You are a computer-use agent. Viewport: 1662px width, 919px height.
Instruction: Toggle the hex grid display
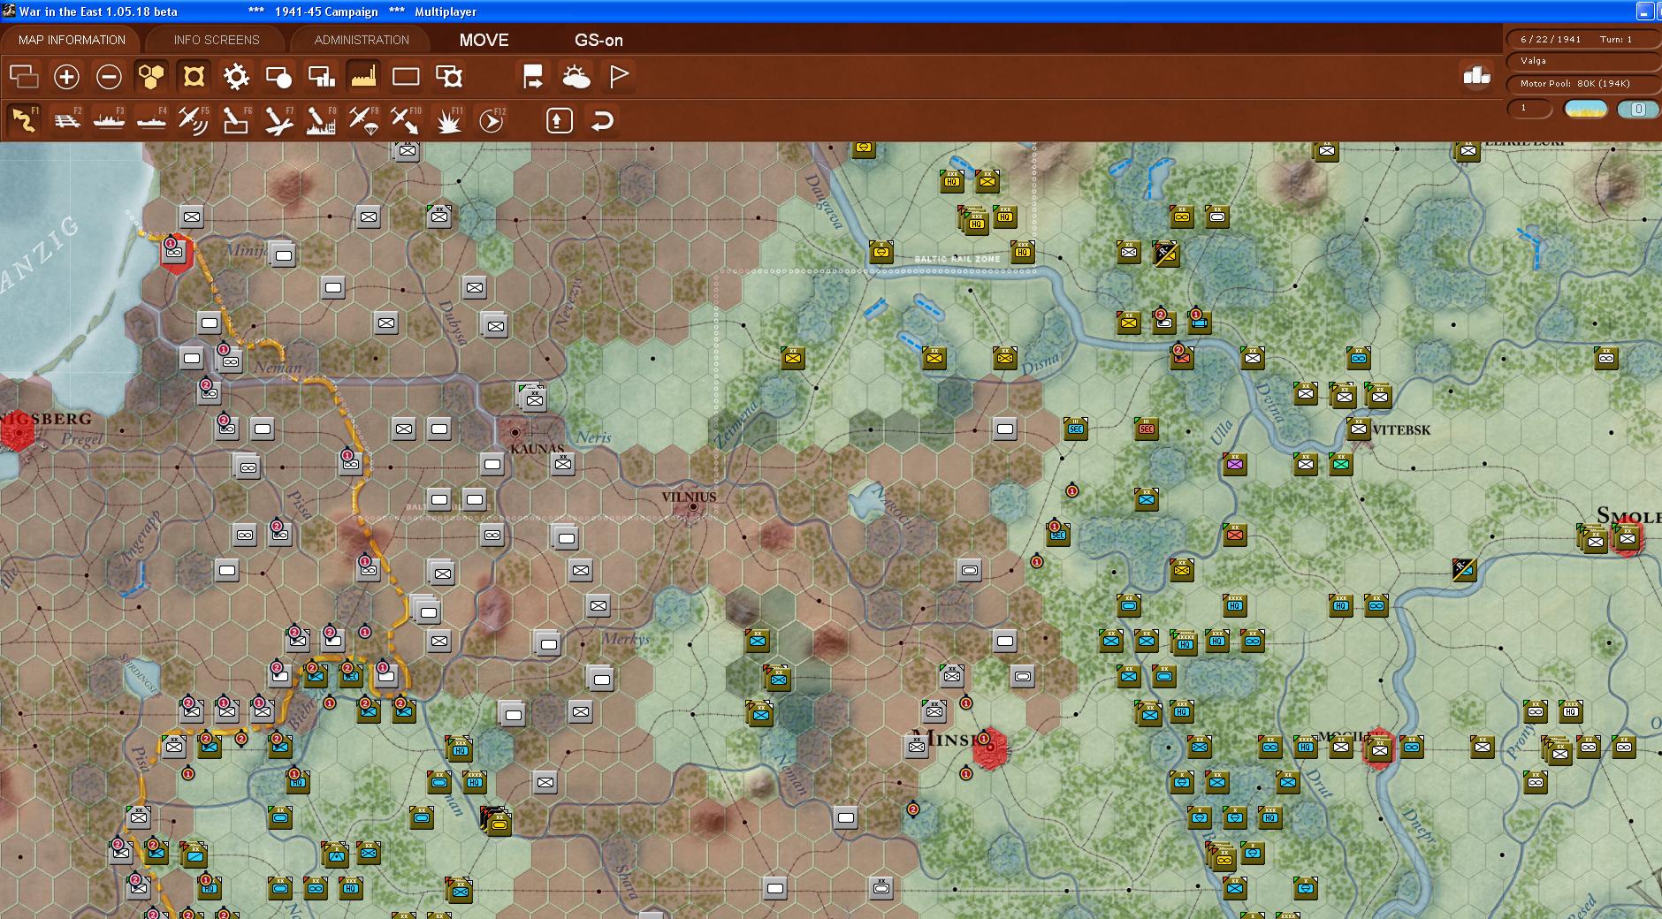pyautogui.click(x=151, y=77)
